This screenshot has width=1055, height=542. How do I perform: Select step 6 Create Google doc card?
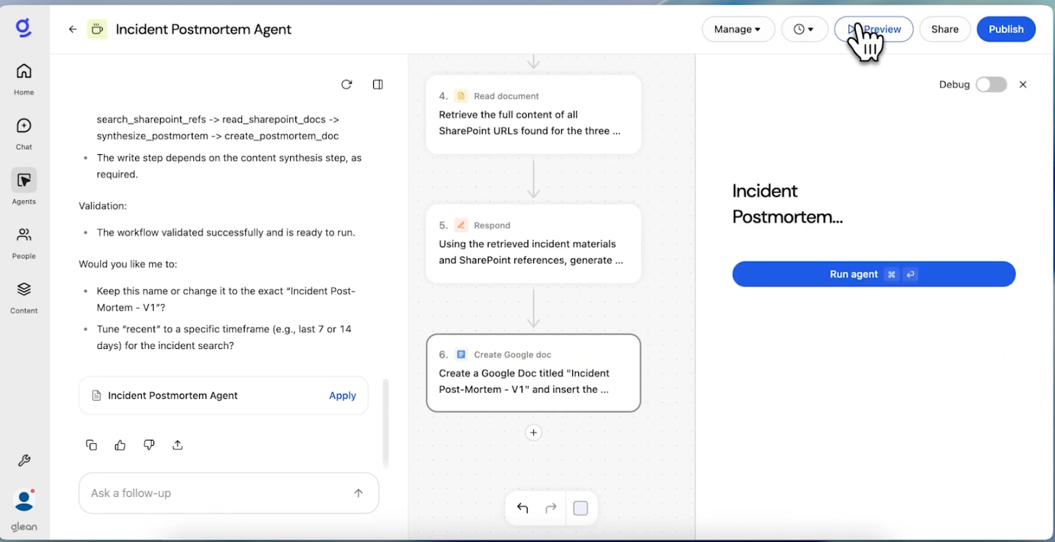point(533,373)
